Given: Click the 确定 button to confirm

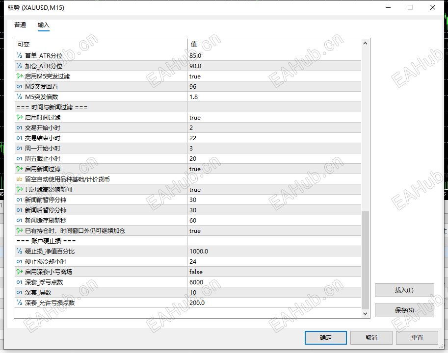Looking at the screenshot, I should coord(326,338).
